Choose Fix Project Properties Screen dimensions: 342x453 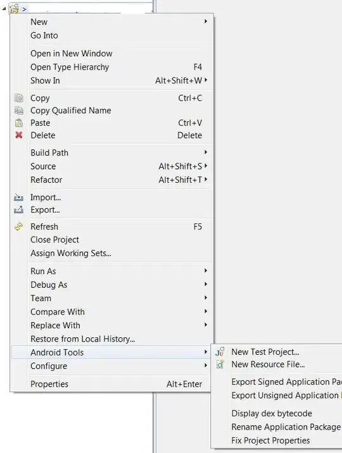click(270, 440)
